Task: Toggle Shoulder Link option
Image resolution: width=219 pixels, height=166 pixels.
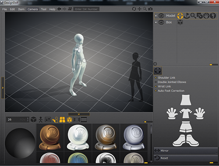Action: click(x=155, y=78)
